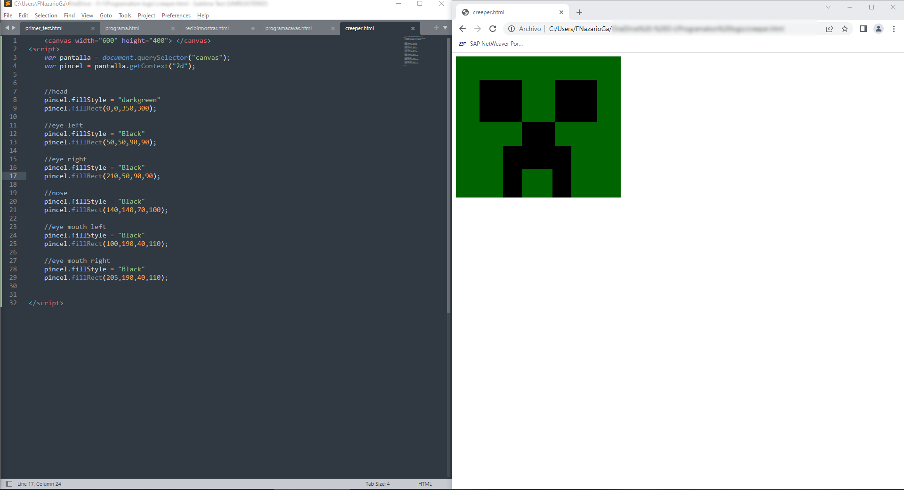Open the View menu
Image resolution: width=904 pixels, height=490 pixels.
[87, 16]
